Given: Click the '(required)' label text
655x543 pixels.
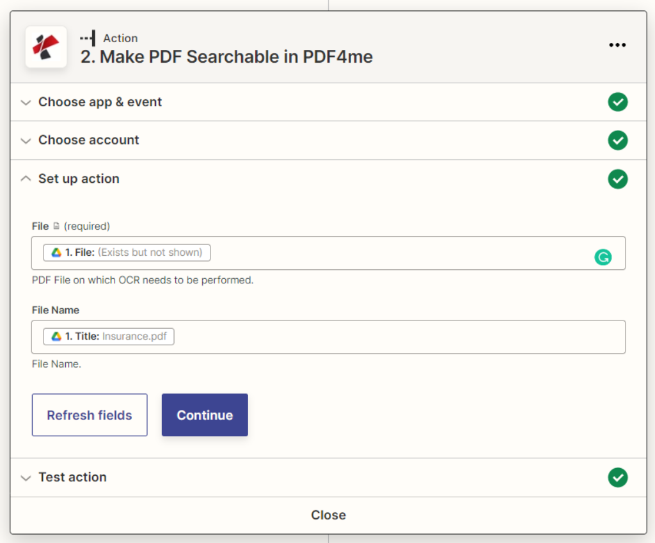Looking at the screenshot, I should (87, 226).
